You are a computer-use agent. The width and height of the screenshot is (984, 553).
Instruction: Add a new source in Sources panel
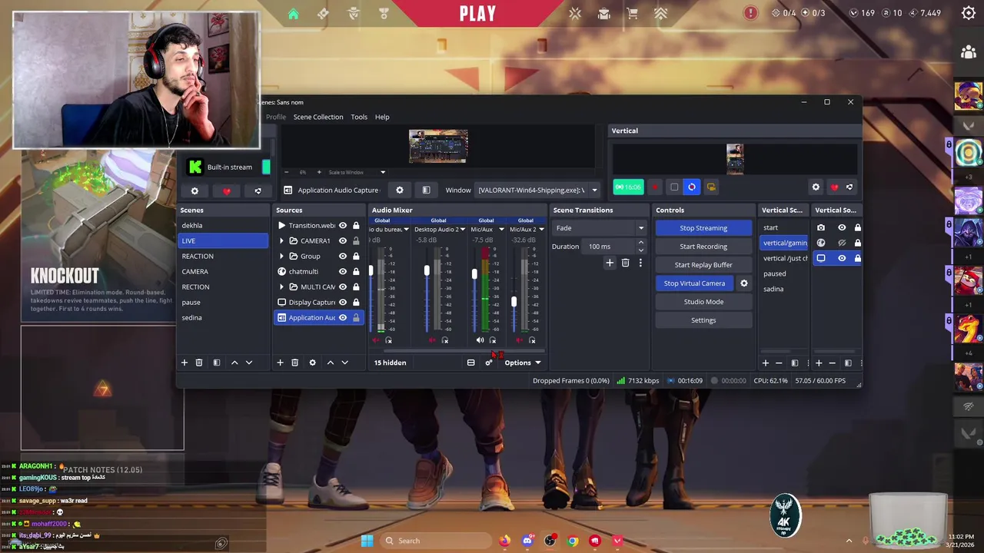pyautogui.click(x=280, y=363)
